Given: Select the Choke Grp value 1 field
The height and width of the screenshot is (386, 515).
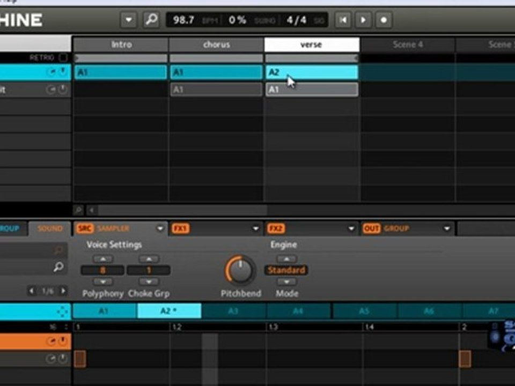Looking at the screenshot, I should [149, 270].
